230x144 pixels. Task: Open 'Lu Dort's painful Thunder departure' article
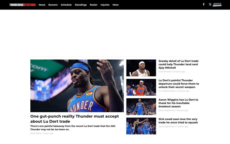click(x=179, y=84)
